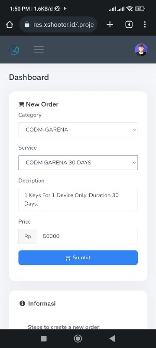The width and height of the screenshot is (156, 348).
Task: Click the price field showing 50000
Action: click(x=87, y=236)
